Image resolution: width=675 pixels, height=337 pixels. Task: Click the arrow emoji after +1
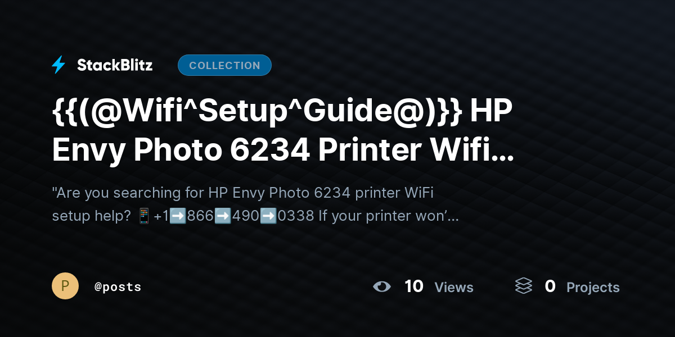pyautogui.click(x=178, y=216)
